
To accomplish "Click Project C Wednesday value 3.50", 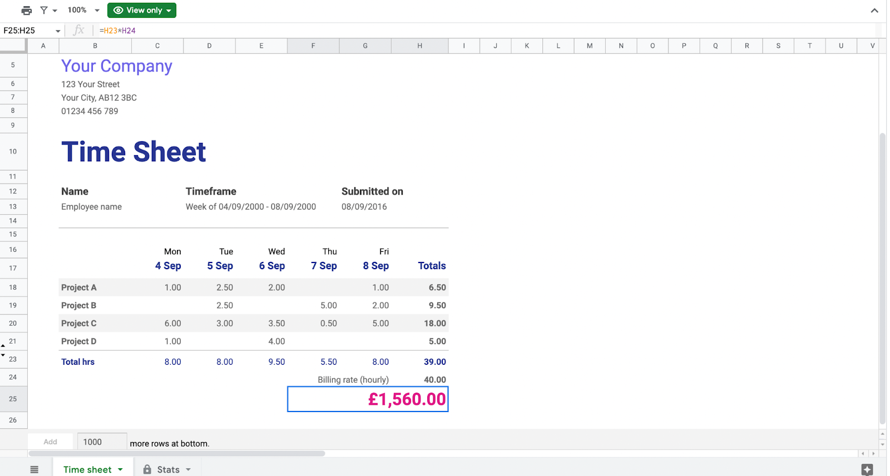I will tap(276, 323).
